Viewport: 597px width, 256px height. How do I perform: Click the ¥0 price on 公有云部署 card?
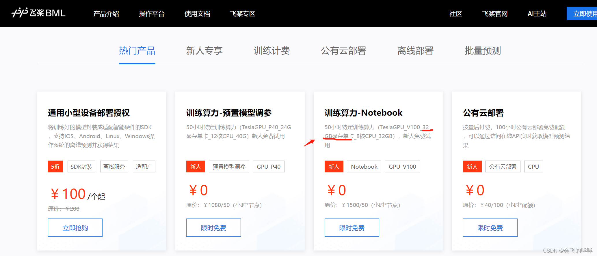475,190
